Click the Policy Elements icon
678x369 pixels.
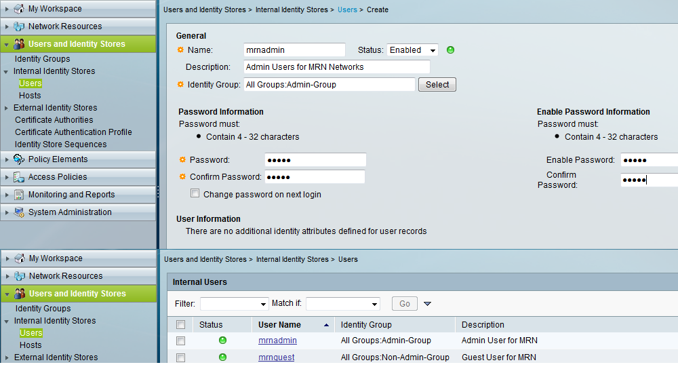pyautogui.click(x=18, y=159)
